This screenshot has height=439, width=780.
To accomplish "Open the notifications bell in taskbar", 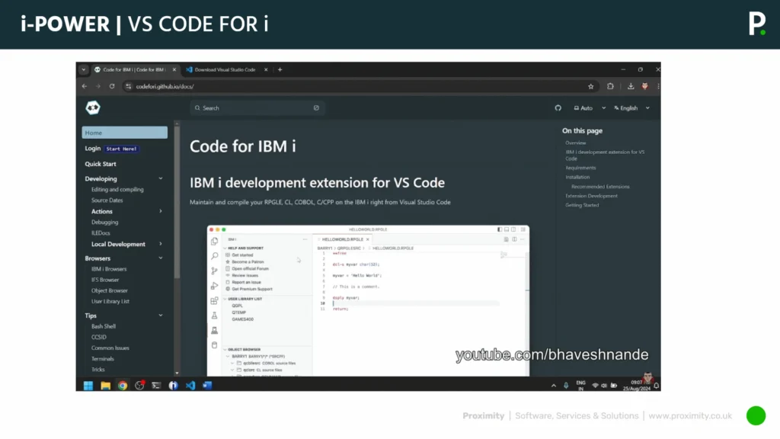I will 657,386.
